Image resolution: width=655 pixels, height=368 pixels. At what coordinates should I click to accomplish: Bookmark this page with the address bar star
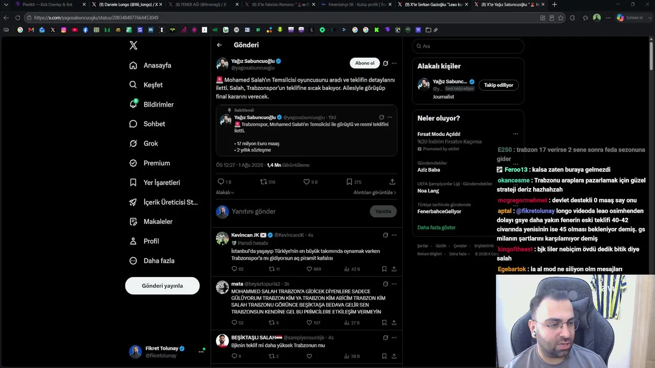[561, 17]
